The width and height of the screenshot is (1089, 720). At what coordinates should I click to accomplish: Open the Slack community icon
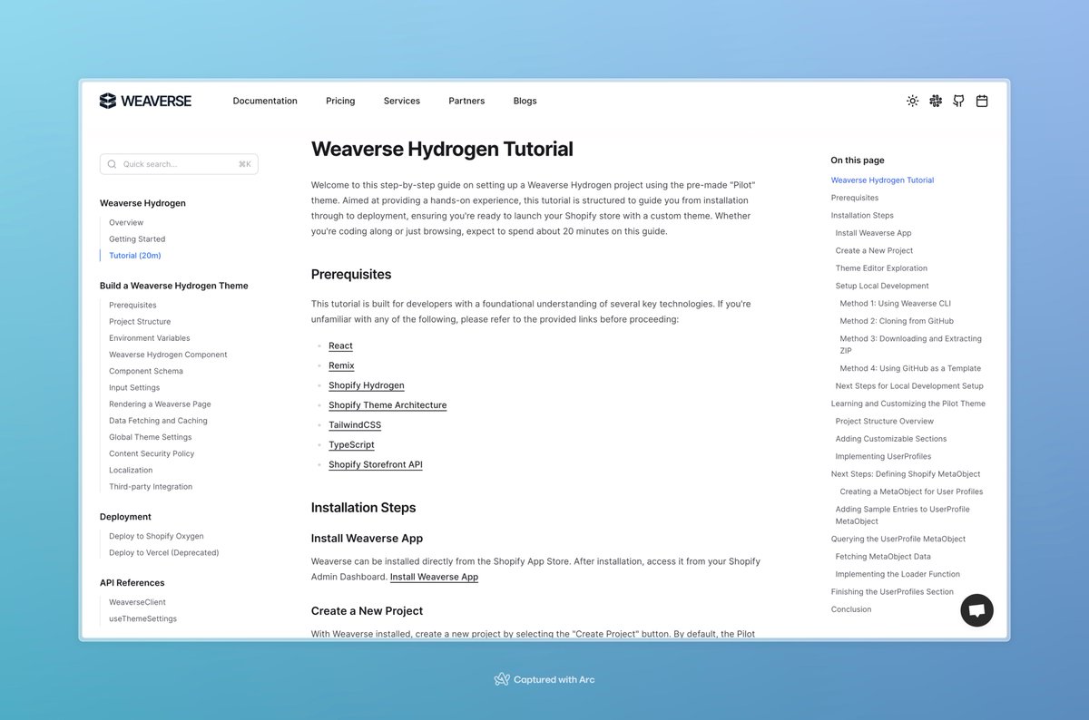[x=936, y=101]
